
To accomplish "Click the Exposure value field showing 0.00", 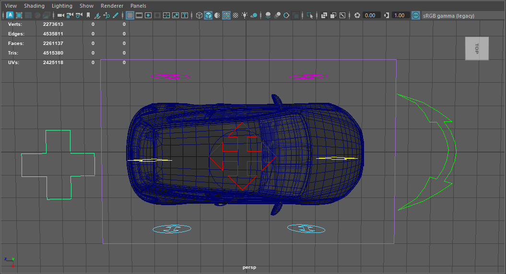I will pos(370,15).
